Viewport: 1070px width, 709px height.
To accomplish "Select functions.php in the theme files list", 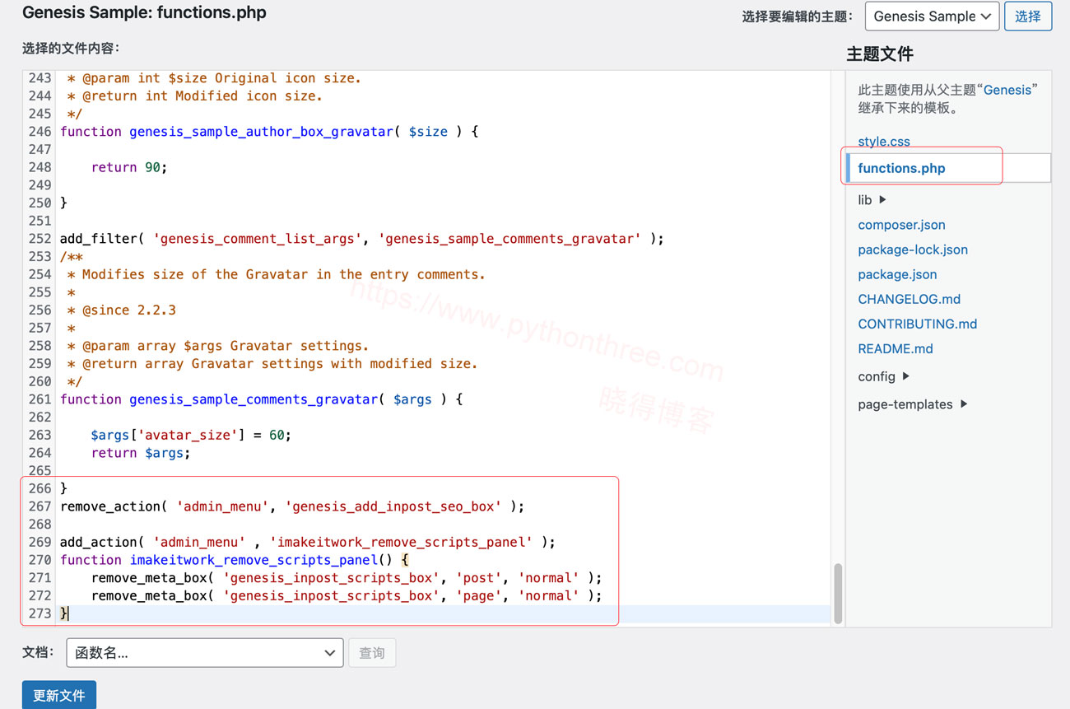I will [900, 167].
